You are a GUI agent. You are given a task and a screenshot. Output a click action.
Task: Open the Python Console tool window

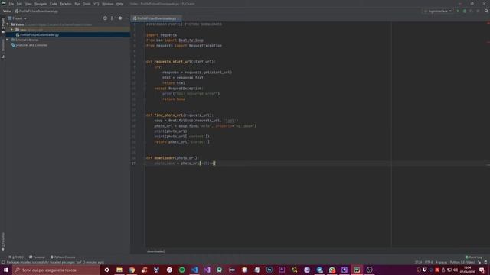pyautogui.click(x=63, y=257)
